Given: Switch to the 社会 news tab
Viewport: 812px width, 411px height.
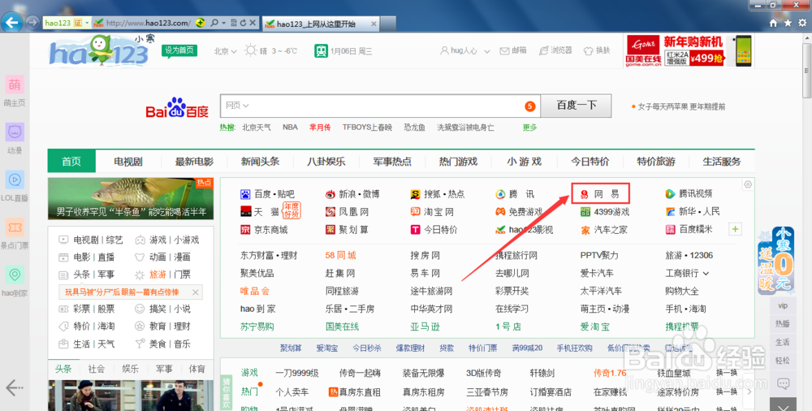Looking at the screenshot, I should 97,369.
